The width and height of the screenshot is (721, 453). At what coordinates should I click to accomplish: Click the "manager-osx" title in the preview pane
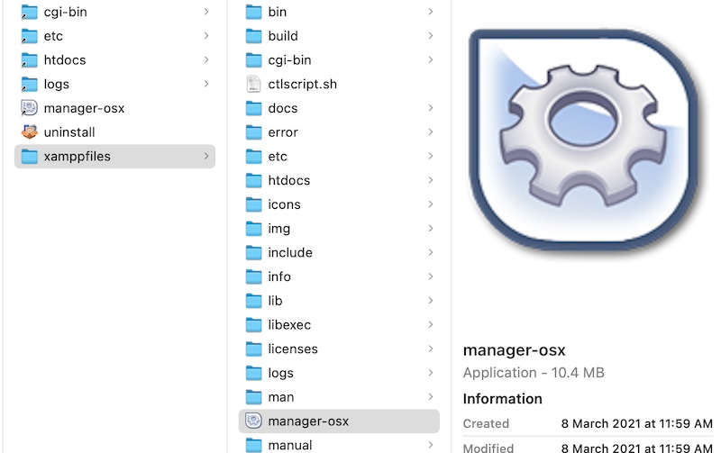coord(514,350)
